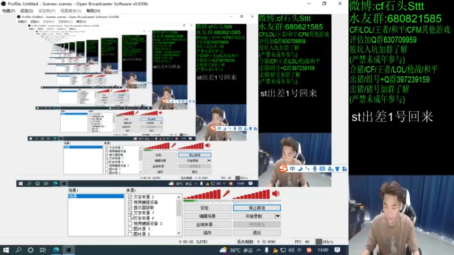Screen dimensions: 454x255
Task: Click the 丢失帧数 dropped frames status
Action: tap(257, 242)
